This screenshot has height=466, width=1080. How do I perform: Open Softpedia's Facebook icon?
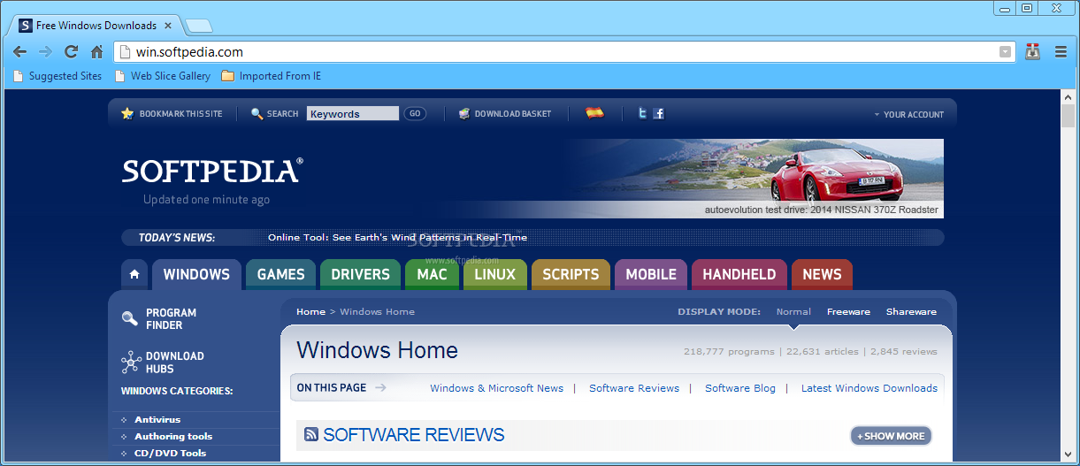coord(658,113)
